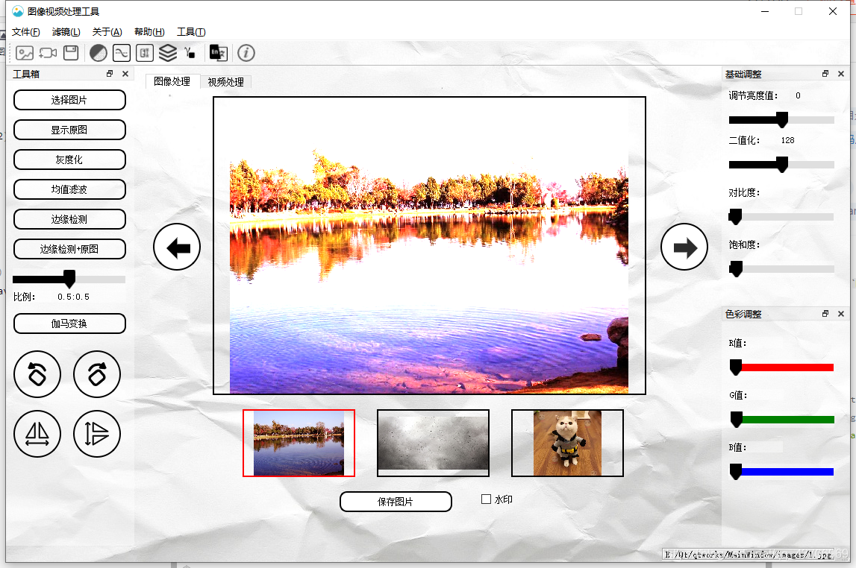Viewport: 856px width, 568px height.
Task: Click the 对比度 contrast slider handle
Action: point(735,216)
